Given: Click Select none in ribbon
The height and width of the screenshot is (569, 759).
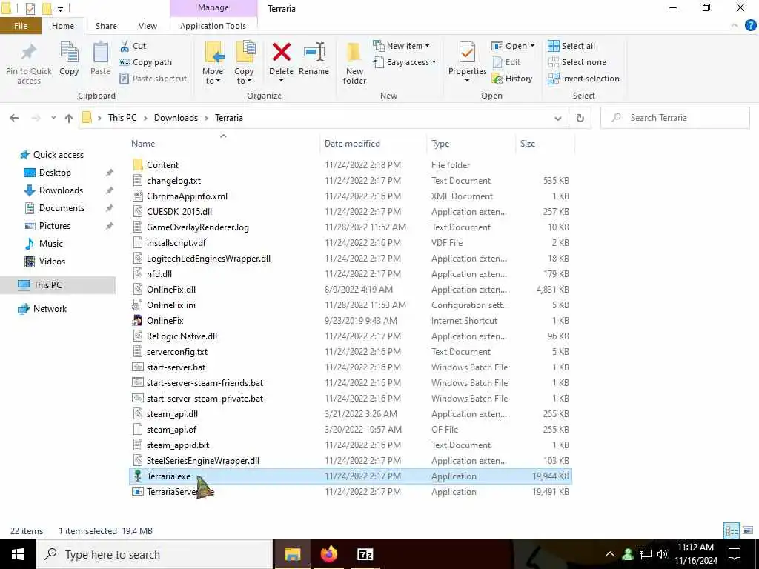Looking at the screenshot, I should pos(577,62).
